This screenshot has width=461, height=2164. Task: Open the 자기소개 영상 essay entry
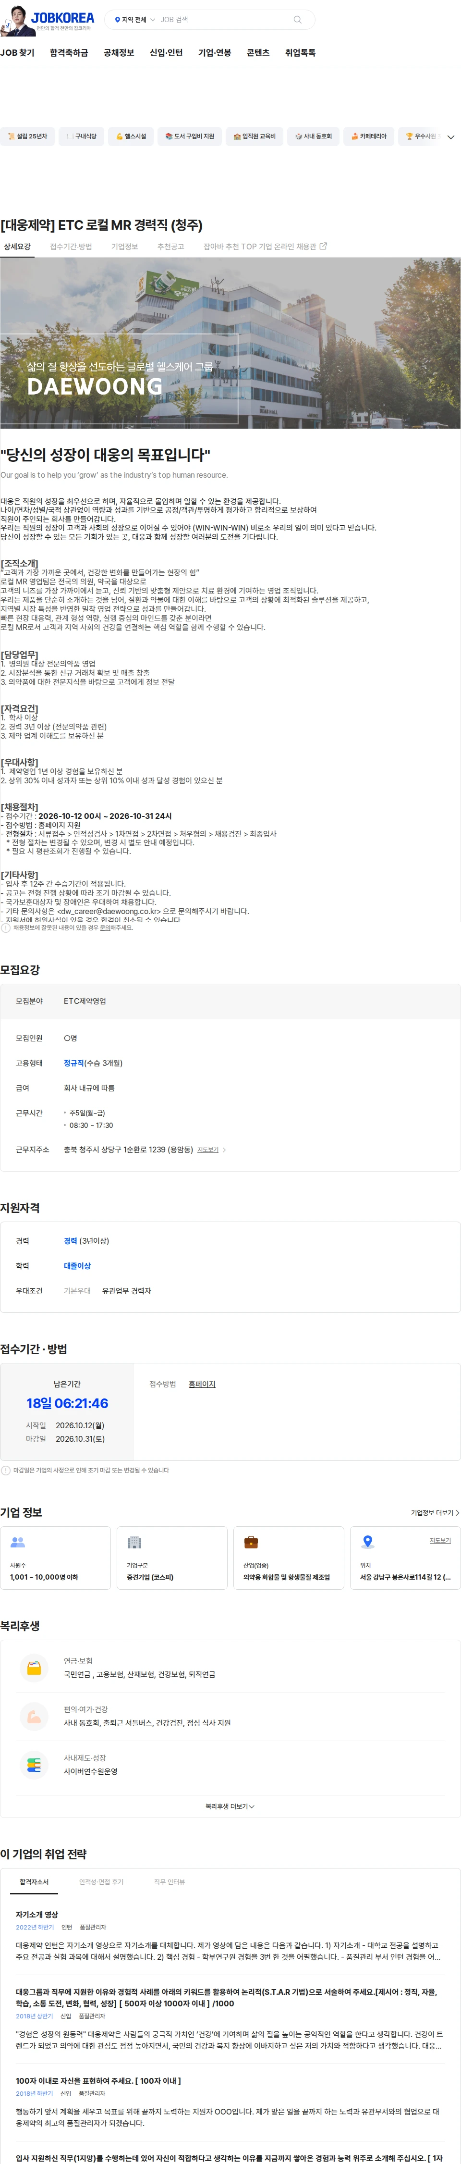(x=37, y=1915)
